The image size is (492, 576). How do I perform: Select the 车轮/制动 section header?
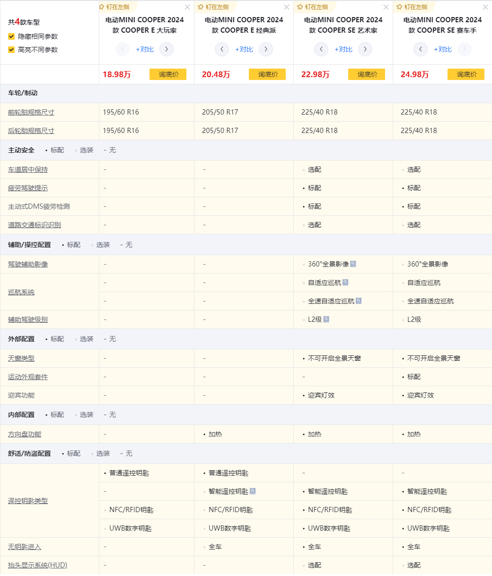[23, 93]
